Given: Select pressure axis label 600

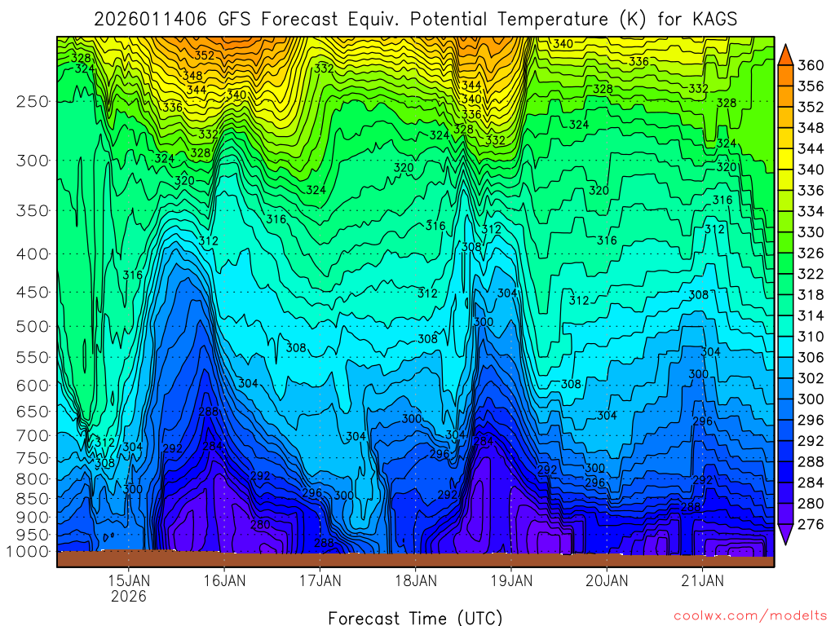Looking at the screenshot, I should tap(32, 386).
